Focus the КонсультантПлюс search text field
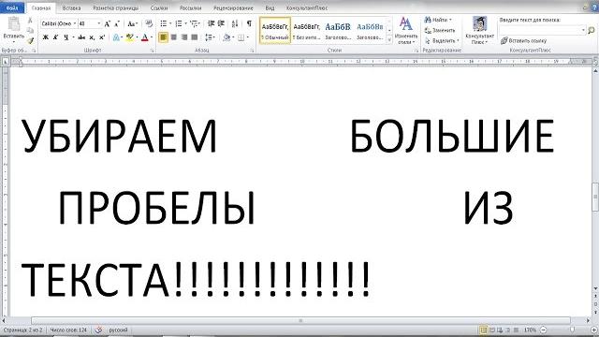Viewport: 599px width, 337px height. tap(543, 30)
